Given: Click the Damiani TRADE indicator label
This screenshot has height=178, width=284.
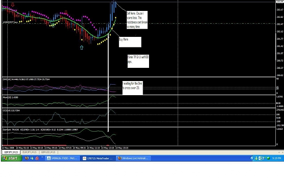Looking at the screenshot, I should (x=40, y=130).
